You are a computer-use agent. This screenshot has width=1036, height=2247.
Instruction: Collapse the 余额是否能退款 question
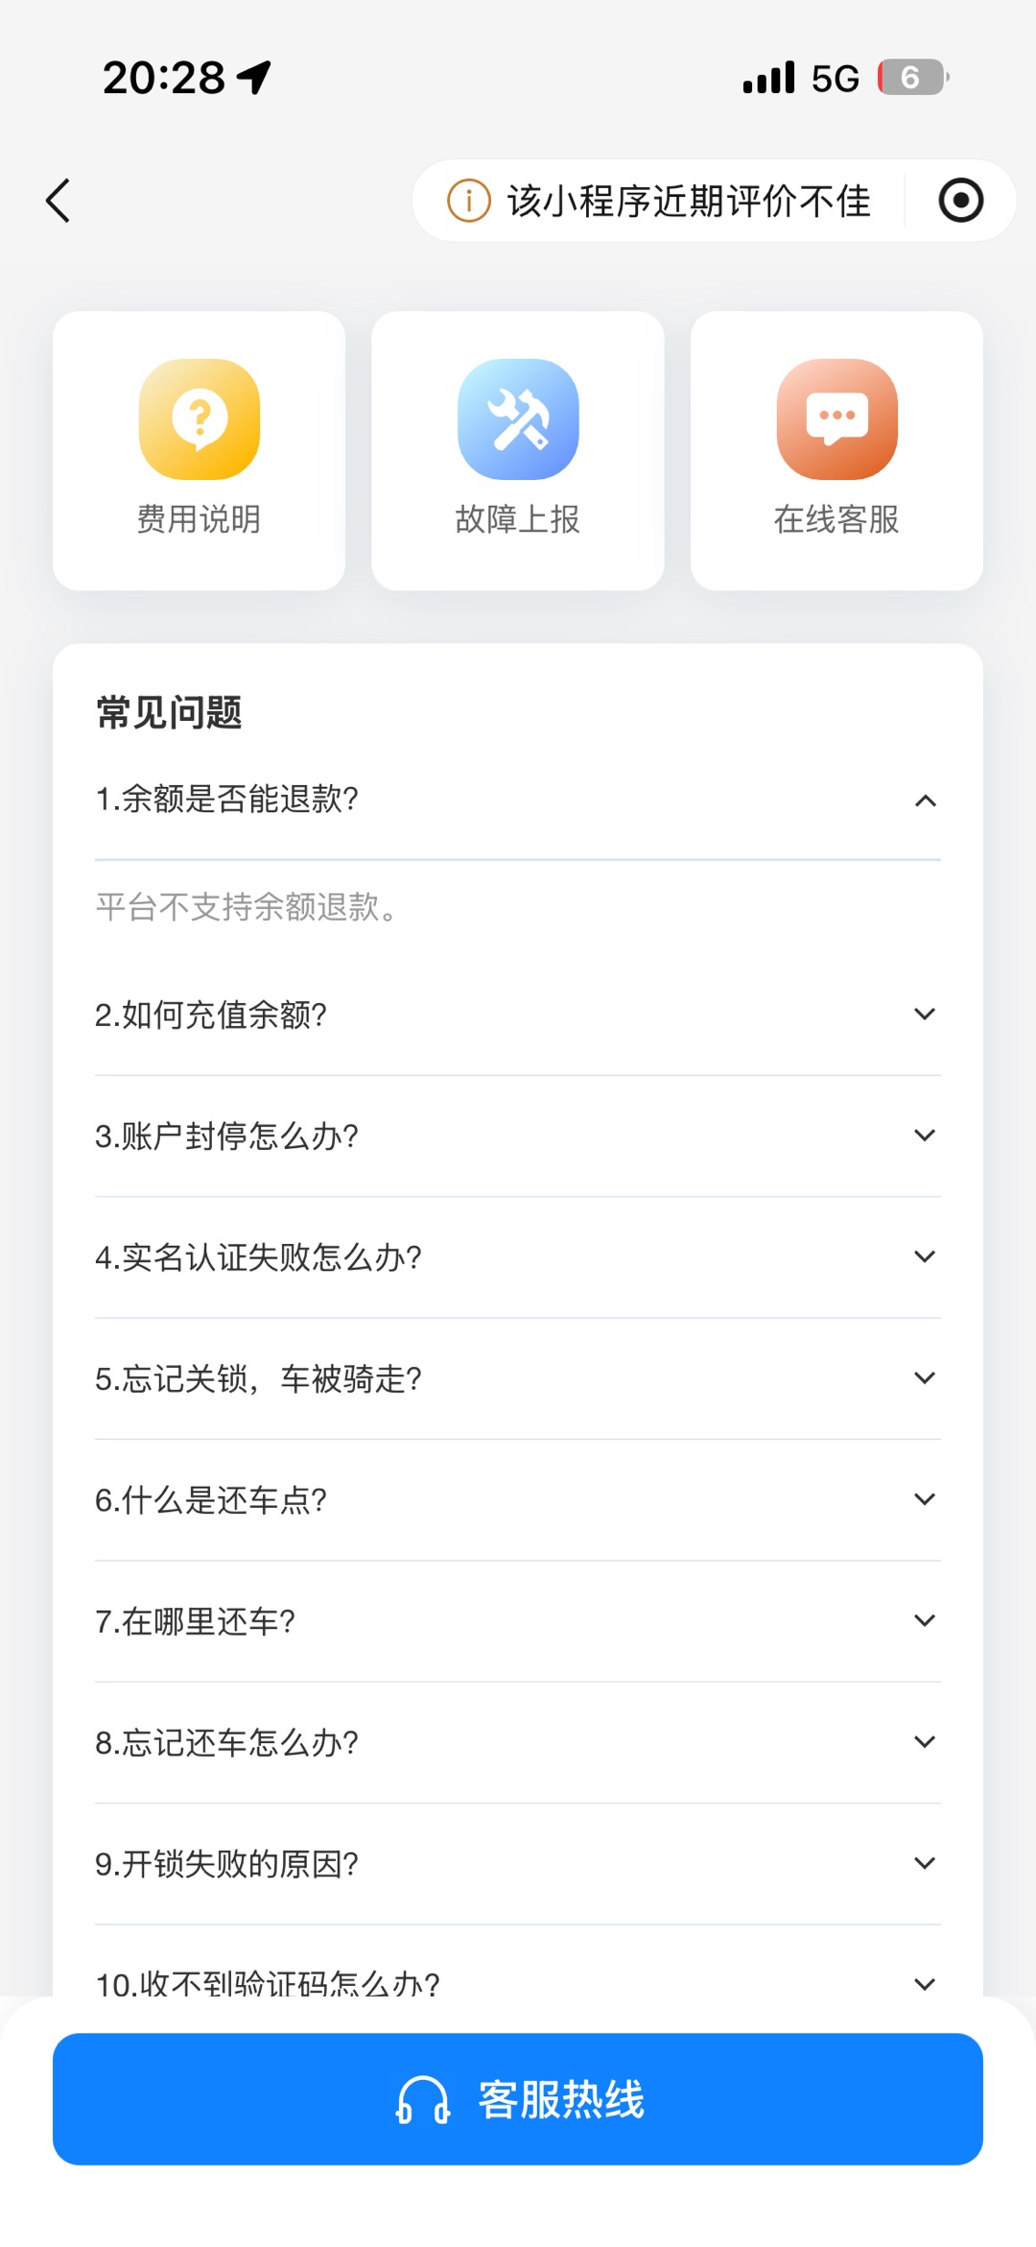coord(925,801)
